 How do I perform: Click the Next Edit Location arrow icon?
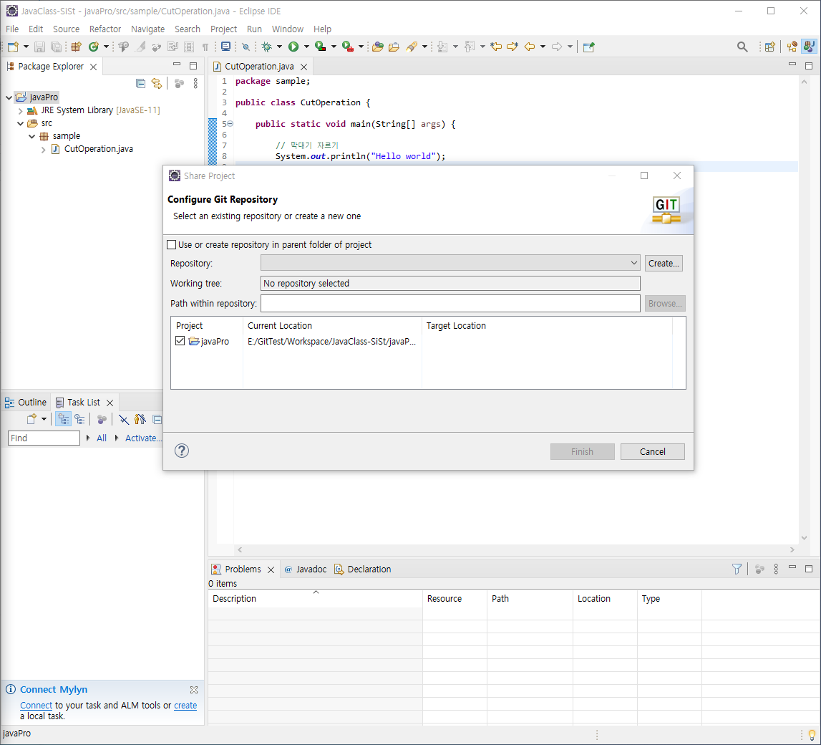(512, 47)
